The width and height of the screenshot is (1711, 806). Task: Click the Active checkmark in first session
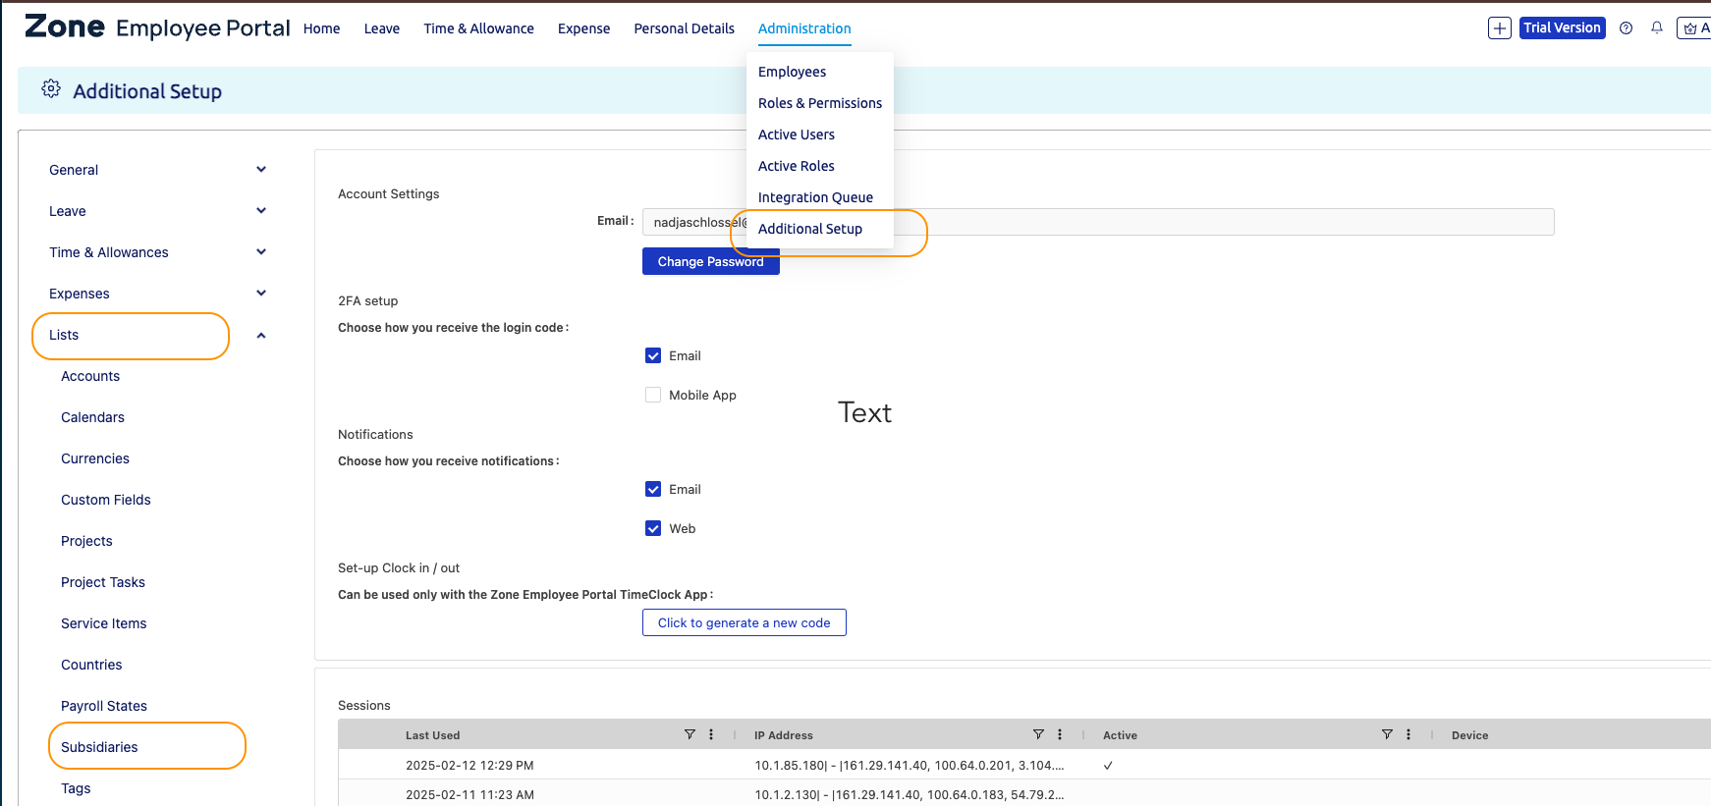pyautogui.click(x=1108, y=765)
